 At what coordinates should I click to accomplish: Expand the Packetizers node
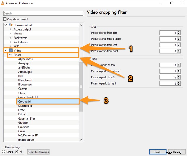pyautogui.click(x=10, y=38)
